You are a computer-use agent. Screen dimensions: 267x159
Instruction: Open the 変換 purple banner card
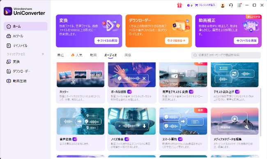click(x=89, y=31)
